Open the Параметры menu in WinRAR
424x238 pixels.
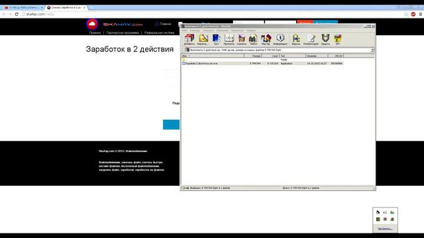237,30
